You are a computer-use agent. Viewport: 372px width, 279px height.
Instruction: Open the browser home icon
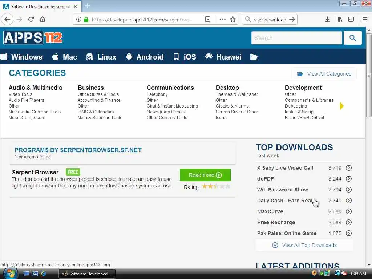coord(43,20)
